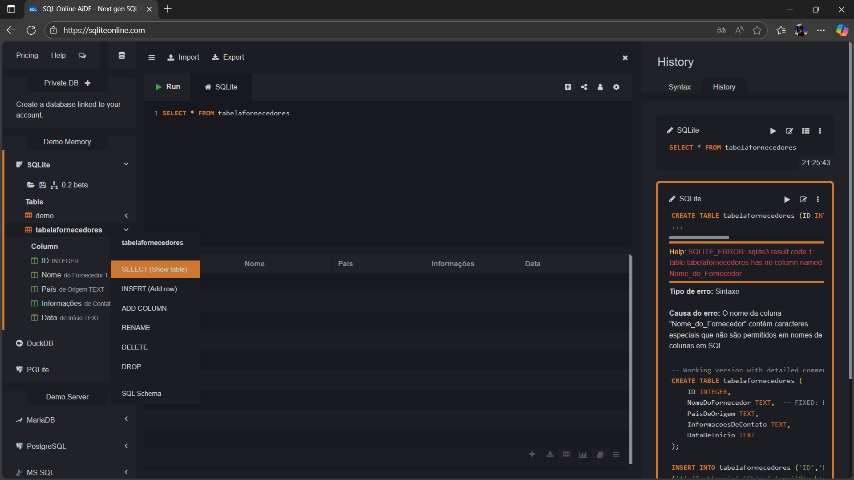The height and width of the screenshot is (480, 854).
Task: Choose INSERT (Add row) from the context menu
Action: click(155, 289)
